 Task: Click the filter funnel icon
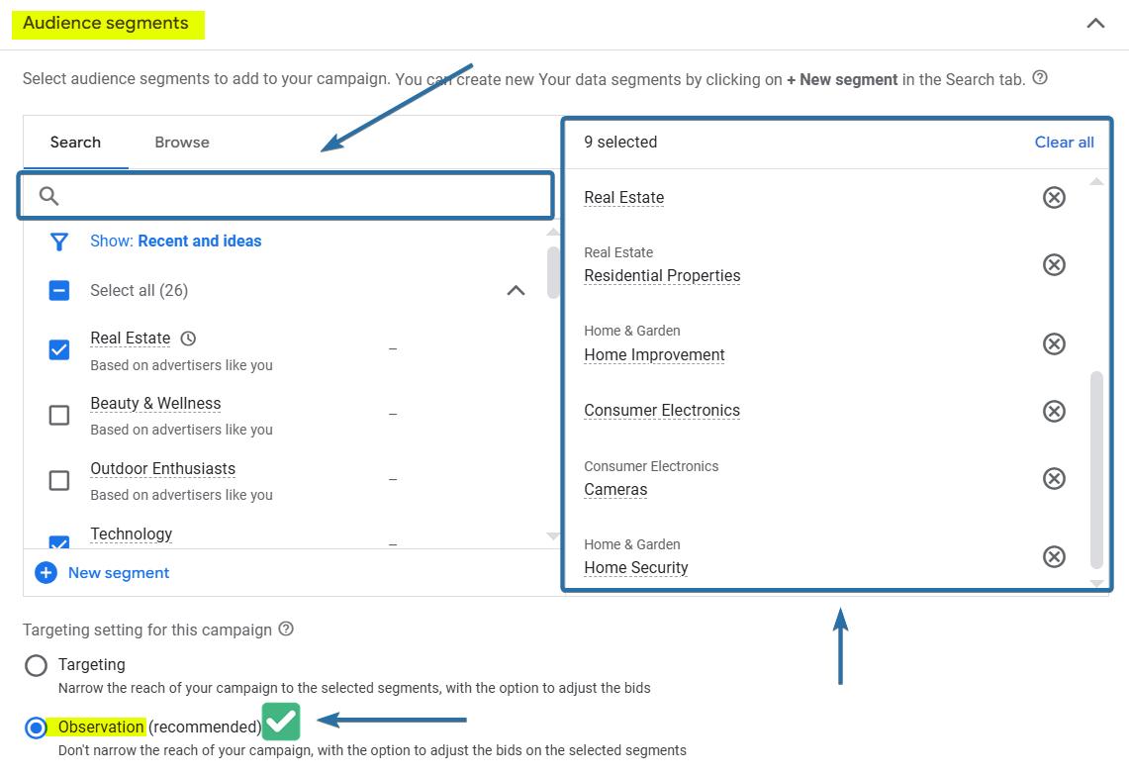[59, 242]
